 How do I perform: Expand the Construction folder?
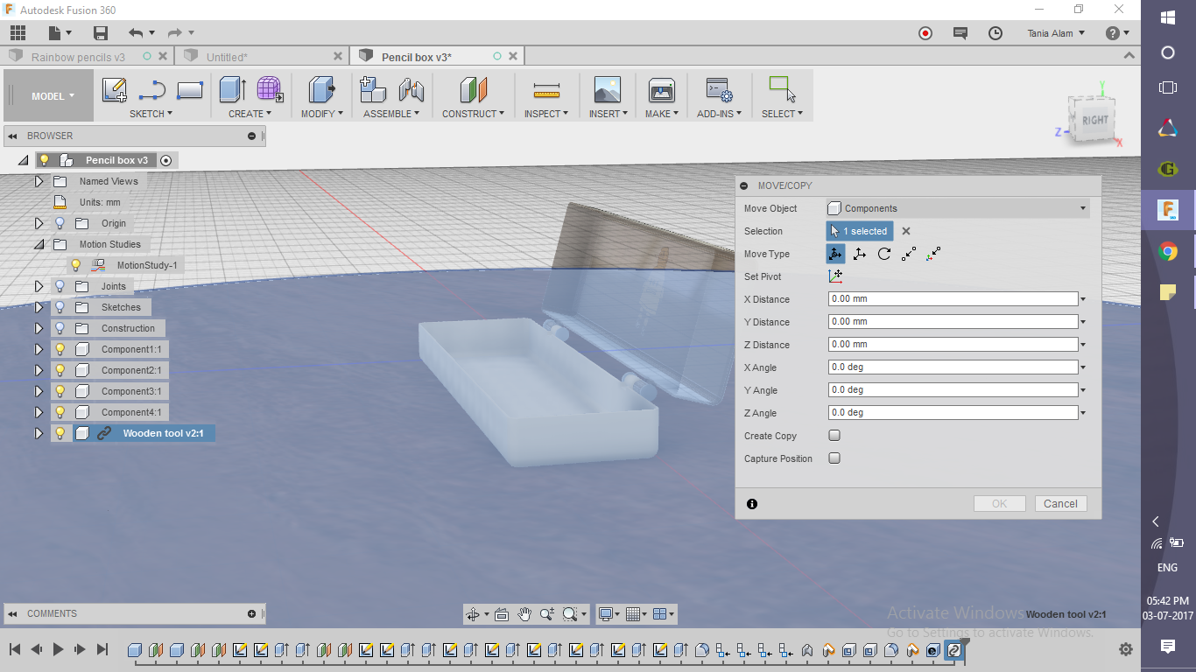(x=39, y=328)
